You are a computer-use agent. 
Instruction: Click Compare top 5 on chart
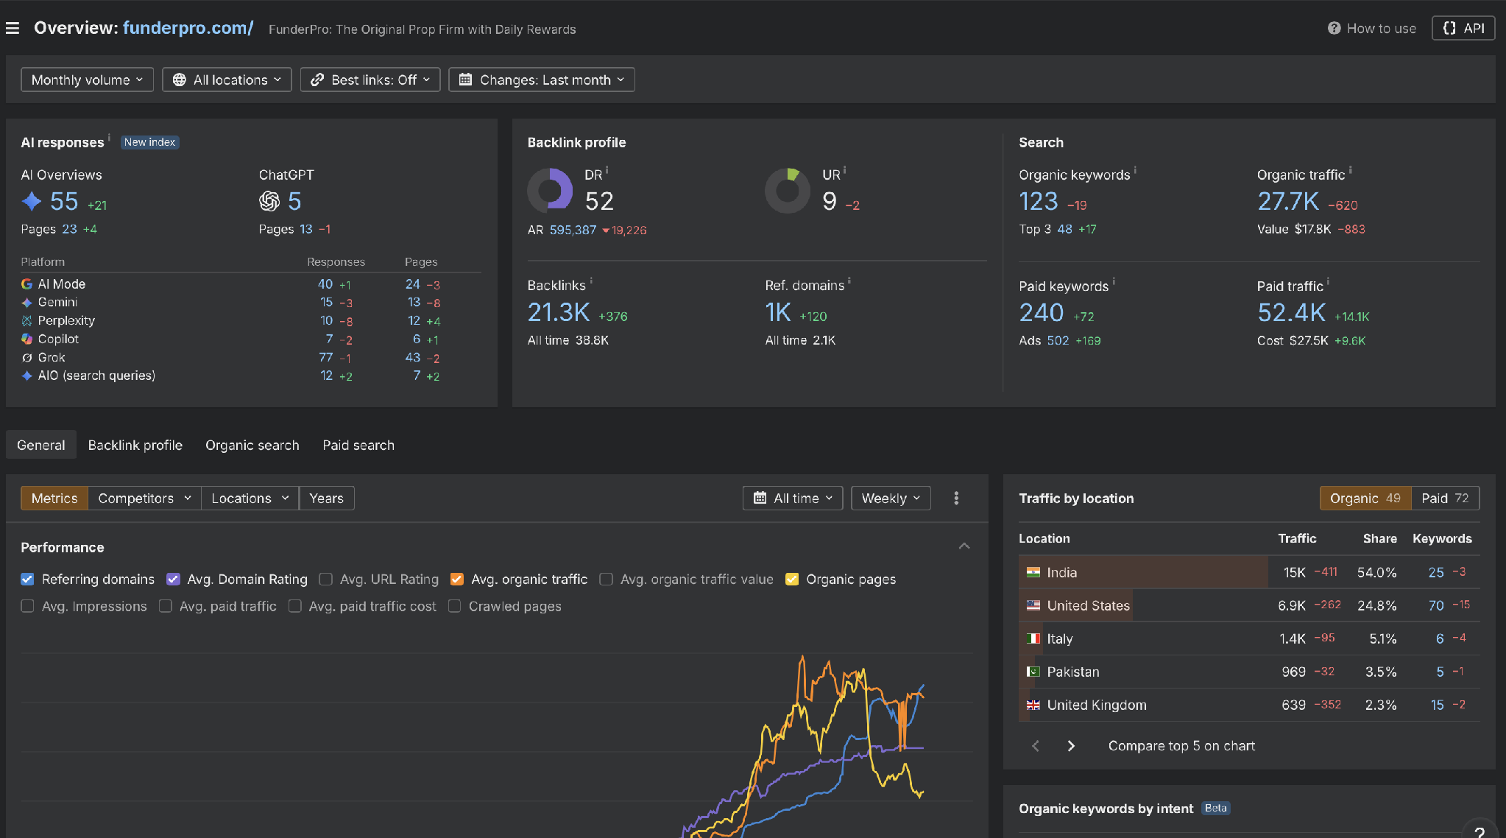tap(1181, 746)
